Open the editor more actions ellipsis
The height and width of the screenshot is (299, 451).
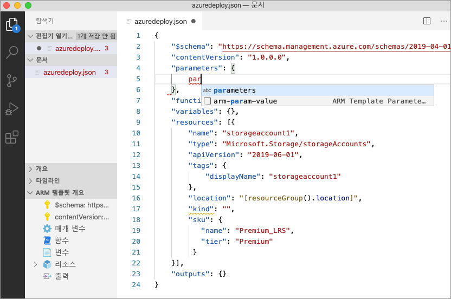(443, 21)
